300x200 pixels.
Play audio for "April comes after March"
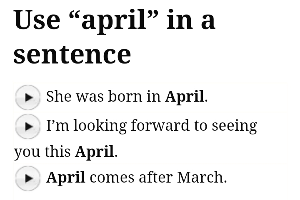coord(28,178)
